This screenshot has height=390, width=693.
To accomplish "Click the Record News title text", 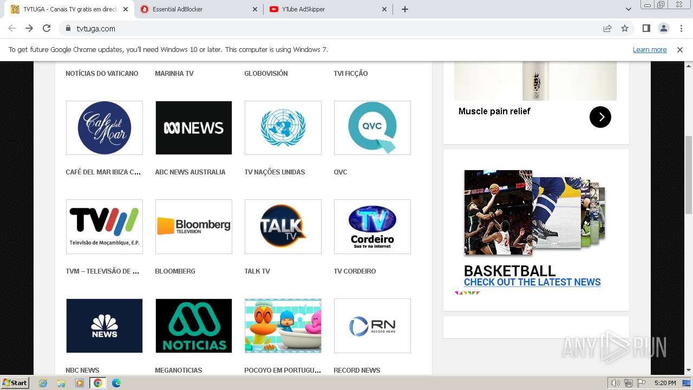I will (x=357, y=370).
